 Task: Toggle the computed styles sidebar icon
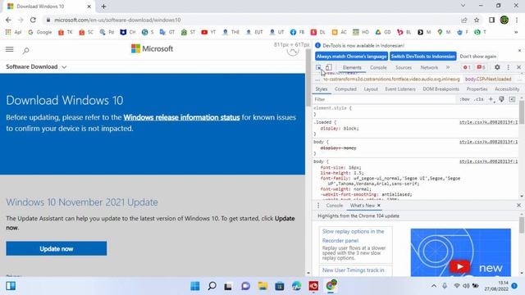[x=512, y=99]
